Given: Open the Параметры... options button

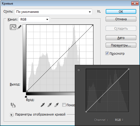Looking at the screenshot, I should (121, 45).
